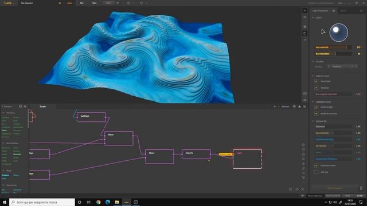
Task: Collapse the Primitives group in Toolbox
Action: pos(3,113)
